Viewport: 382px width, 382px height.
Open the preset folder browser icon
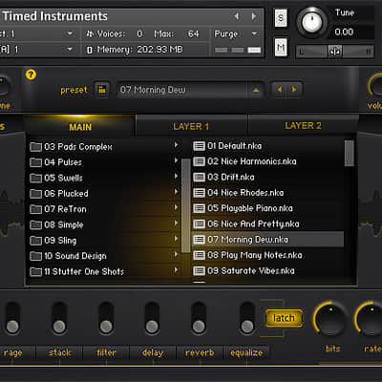pyautogui.click(x=102, y=90)
